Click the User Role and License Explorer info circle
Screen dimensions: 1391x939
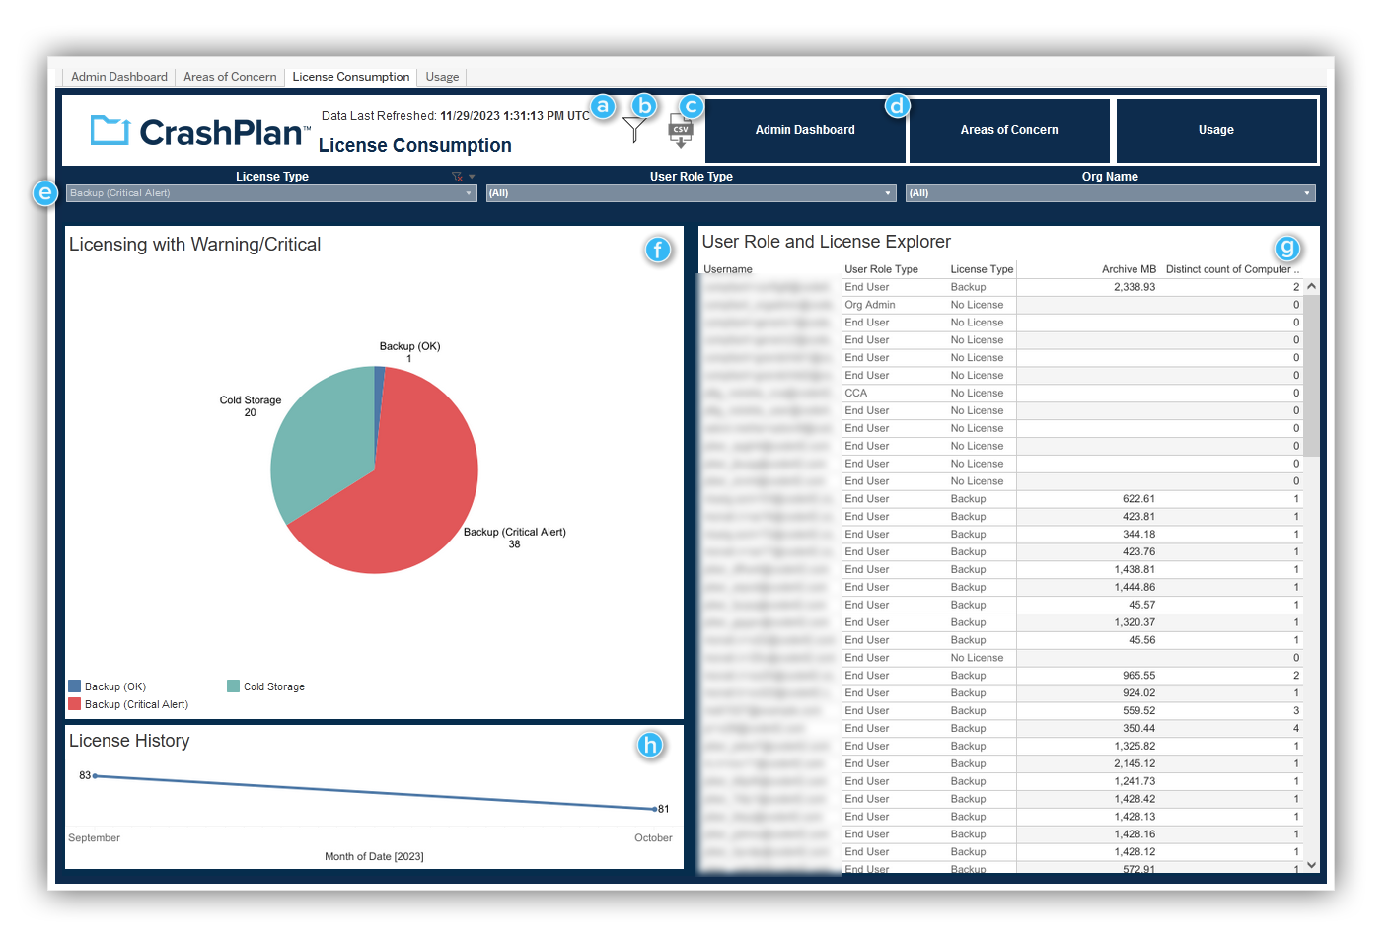pyautogui.click(x=1287, y=249)
